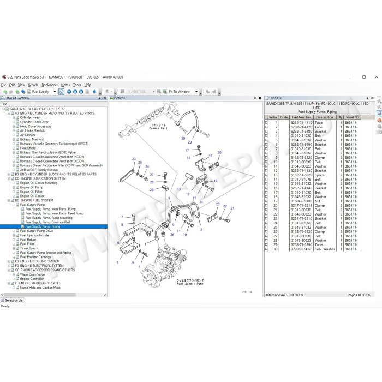382x382 pixels.
Task: Check the box for index 5 Washer
Action: pos(266,140)
